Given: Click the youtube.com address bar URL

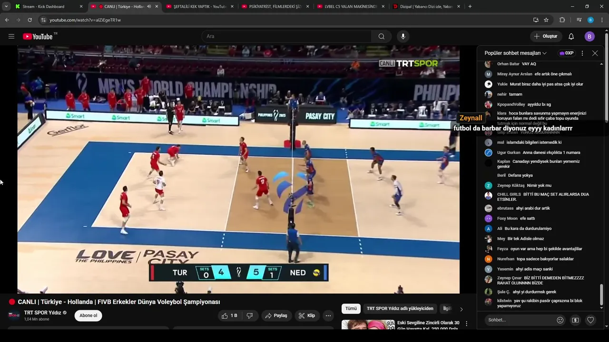Looking at the screenshot, I should click(85, 20).
